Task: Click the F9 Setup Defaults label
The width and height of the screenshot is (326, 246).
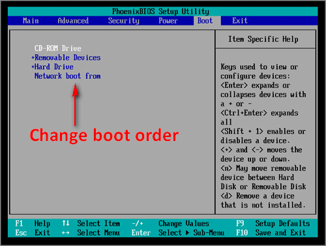Action: (273, 223)
